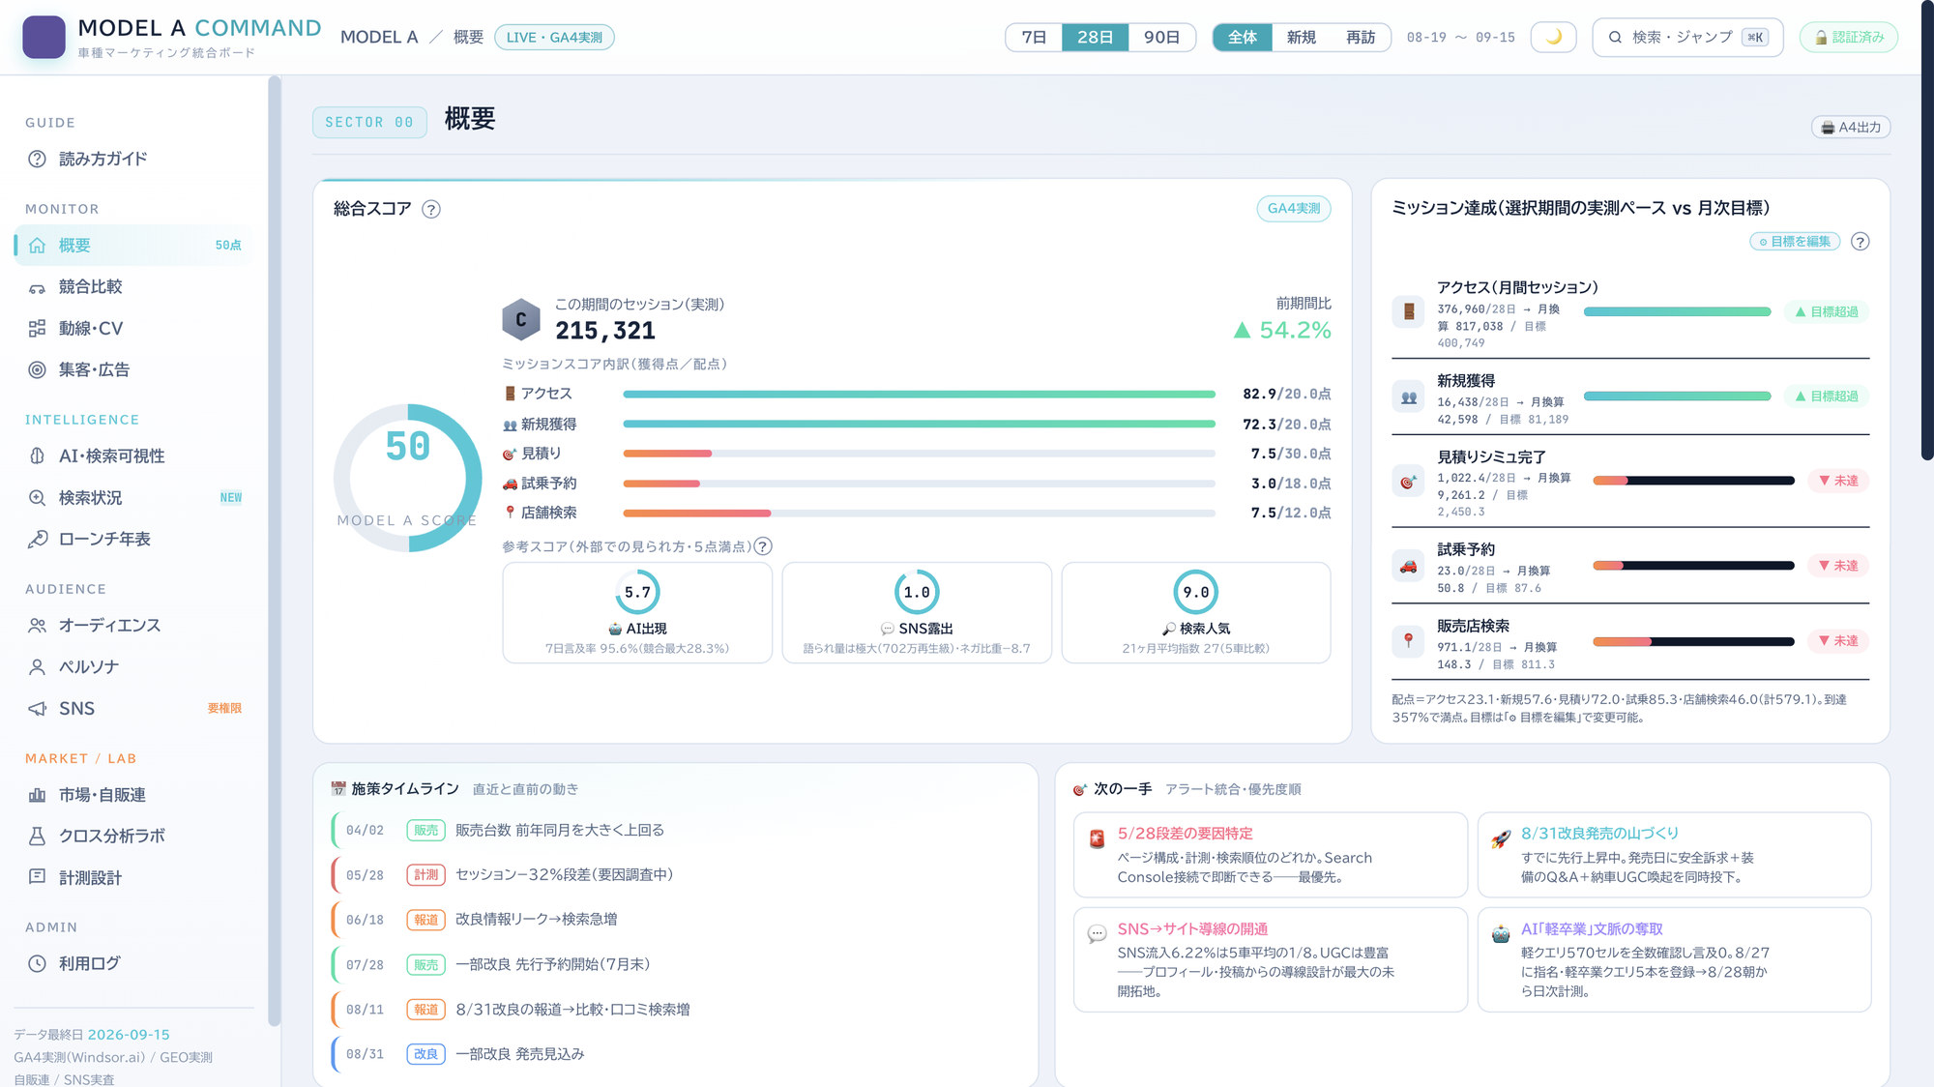The height and width of the screenshot is (1087, 1934).
Task: Open the AI「軽卒業」文脈の奪取 card
Action: point(1674,959)
